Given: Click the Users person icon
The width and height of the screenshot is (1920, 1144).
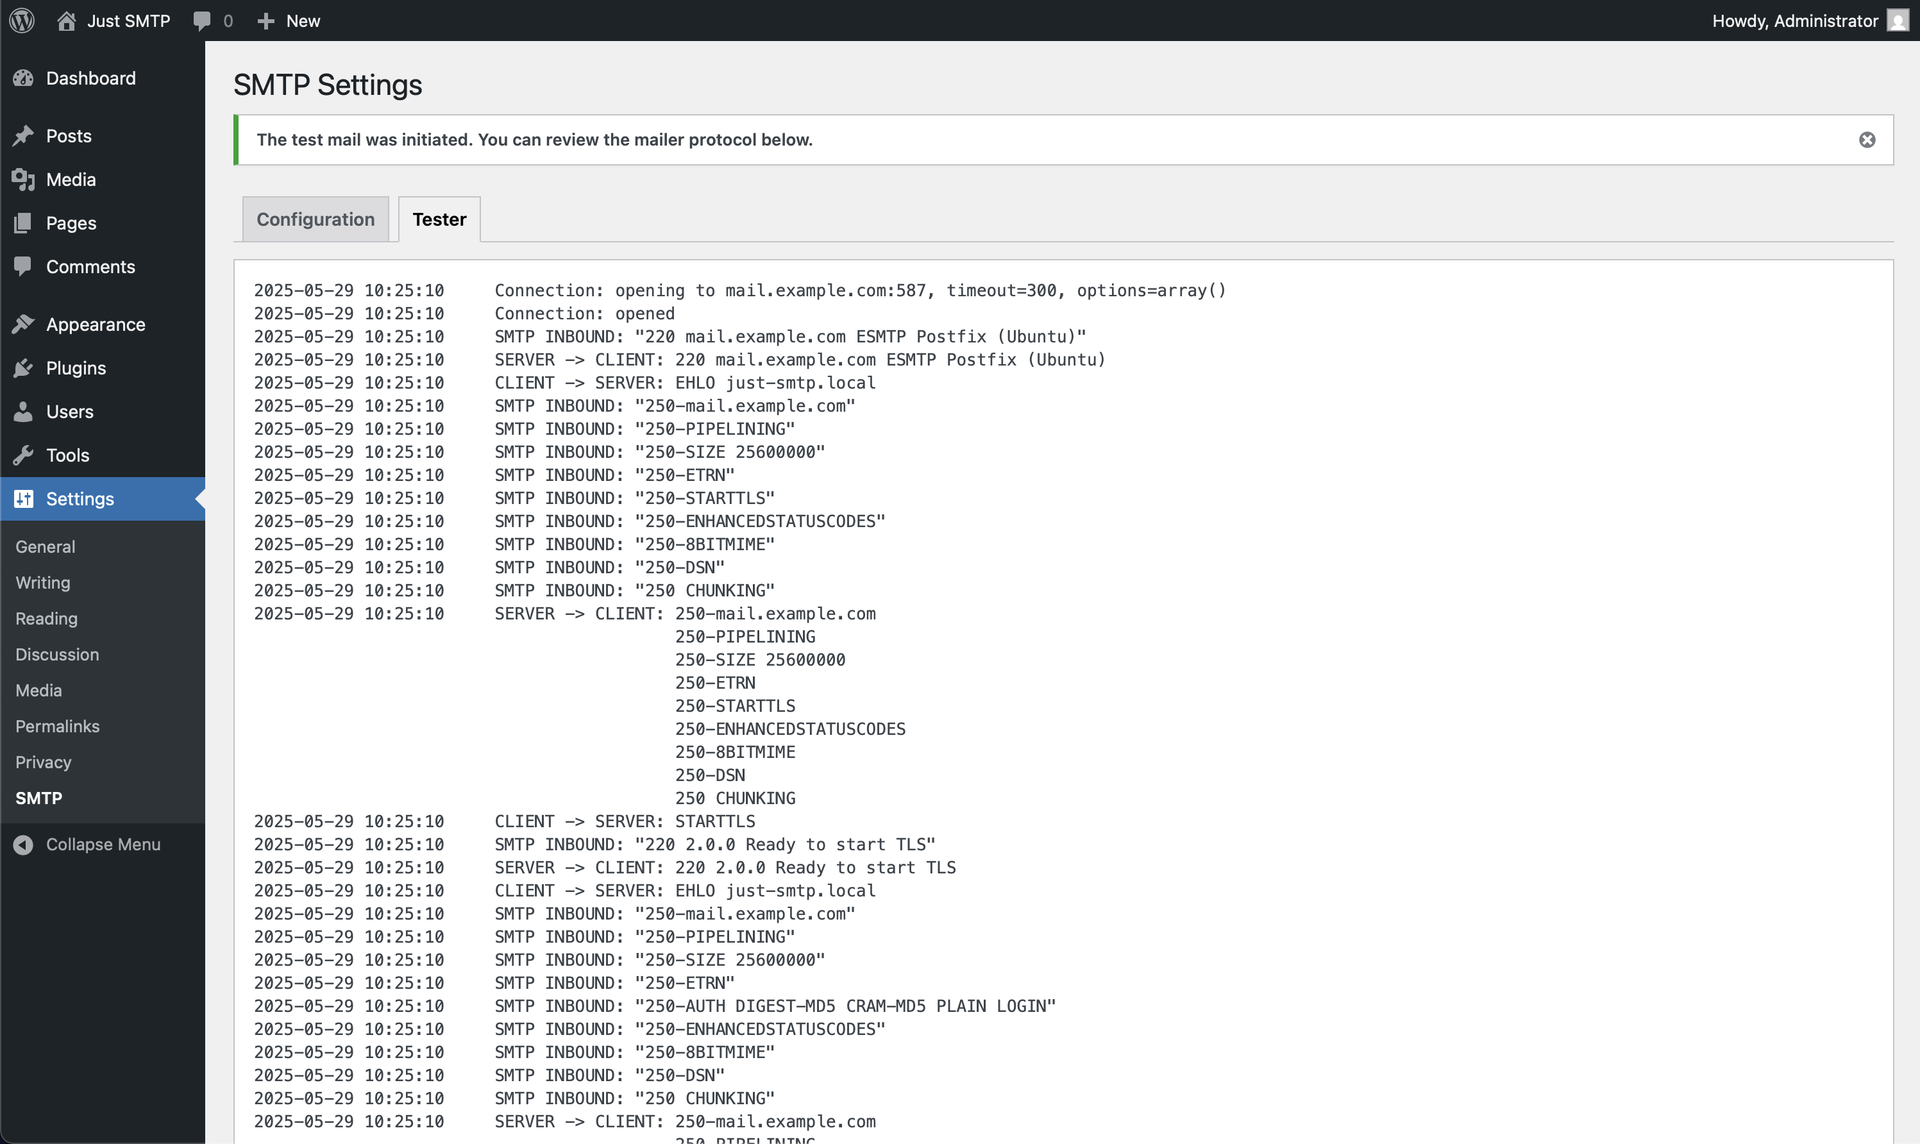Looking at the screenshot, I should tap(24, 412).
